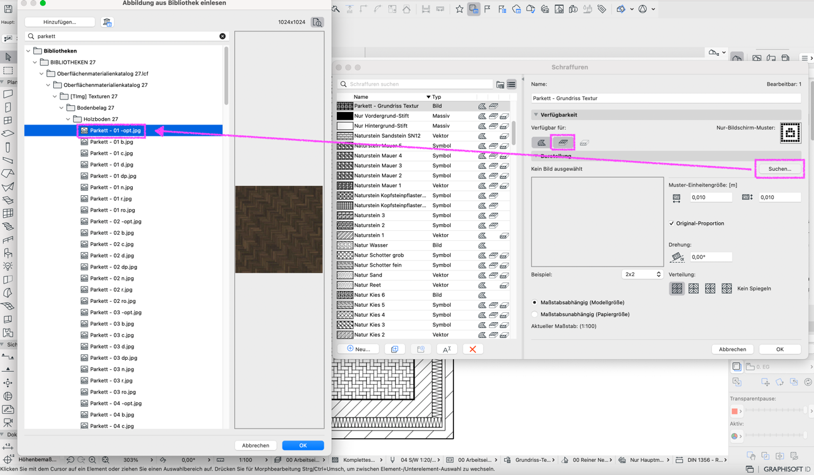Open the Nur-Bildschirm-Muster pattern editor
The width and height of the screenshot is (814, 475).
pos(790,133)
